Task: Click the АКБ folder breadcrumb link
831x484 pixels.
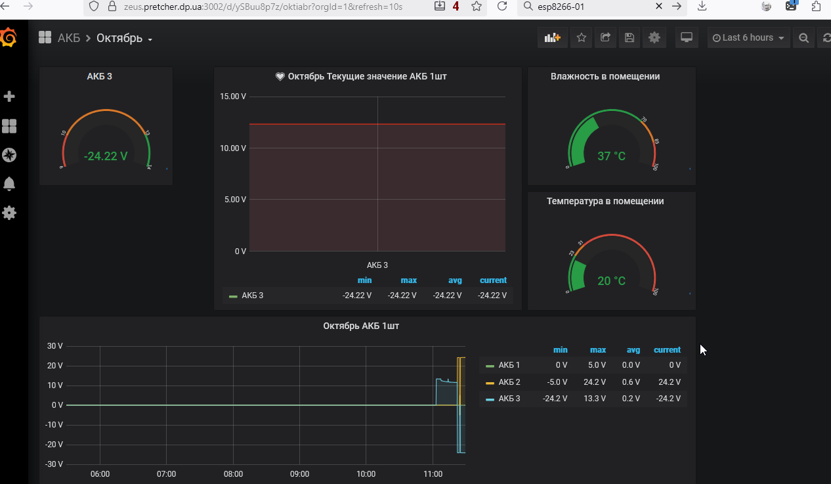Action: pos(68,38)
